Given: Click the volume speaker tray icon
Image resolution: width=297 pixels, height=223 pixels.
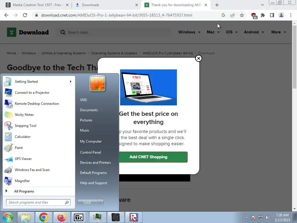Looking at the screenshot, I should click(268, 217).
